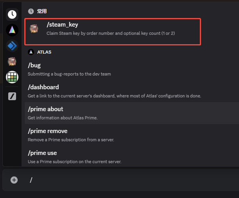Screen dimensions: 239x198
Task: Pick the /prime use command
Action: (132, 157)
